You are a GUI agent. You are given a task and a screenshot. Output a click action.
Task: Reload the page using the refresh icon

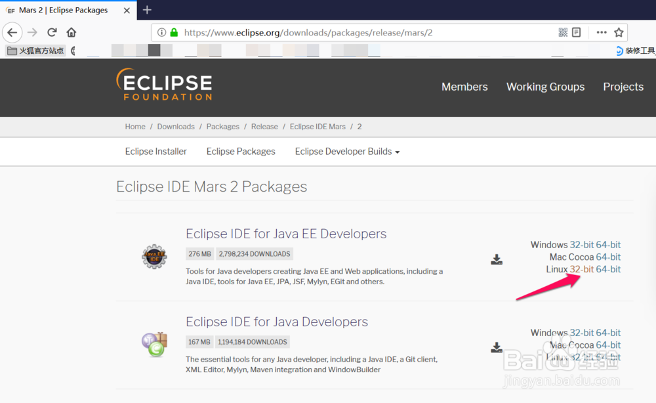[52, 32]
